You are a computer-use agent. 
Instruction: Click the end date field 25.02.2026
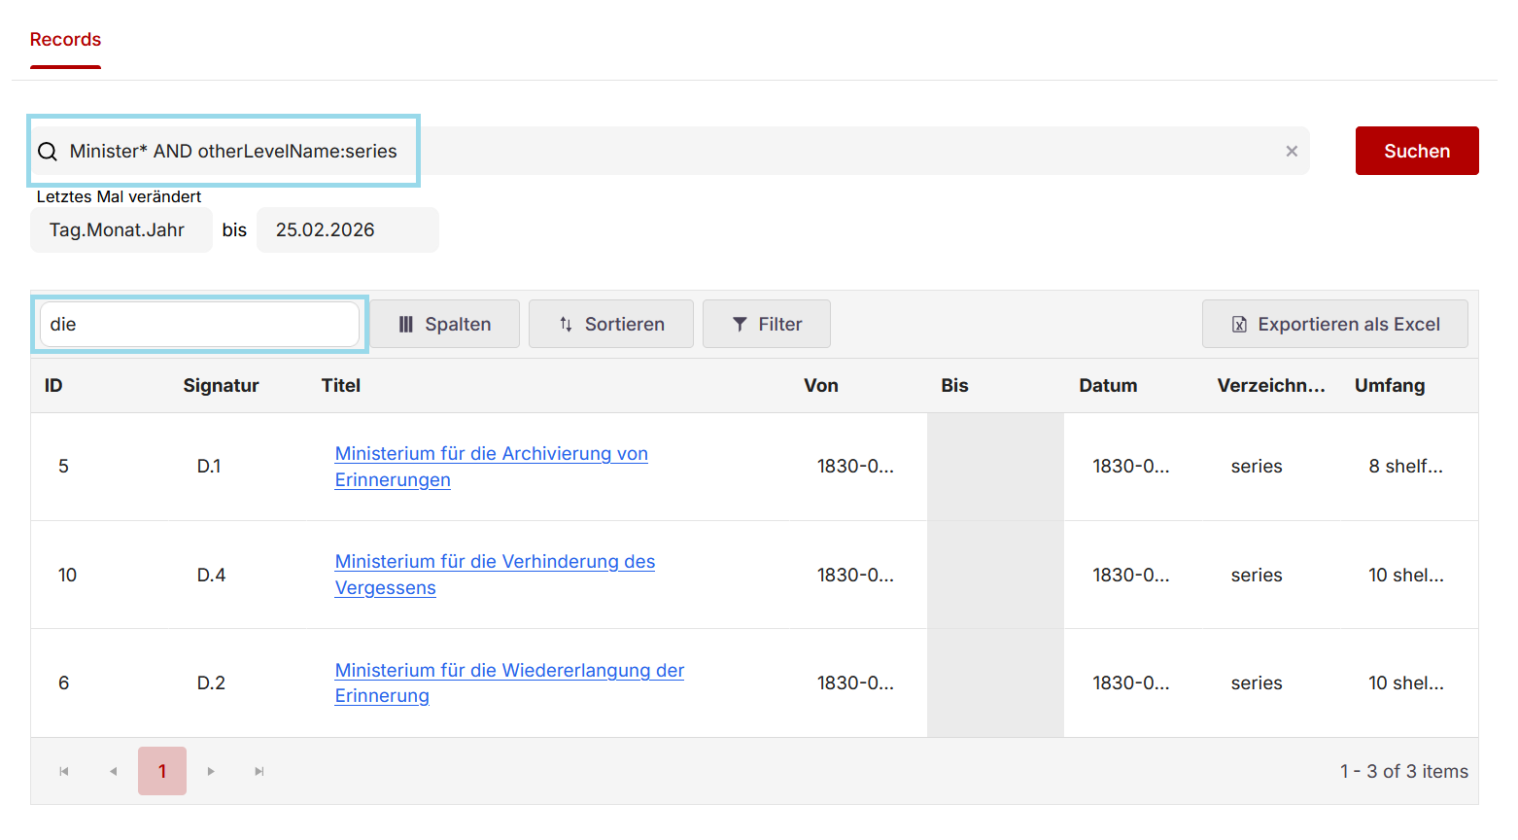(x=347, y=230)
